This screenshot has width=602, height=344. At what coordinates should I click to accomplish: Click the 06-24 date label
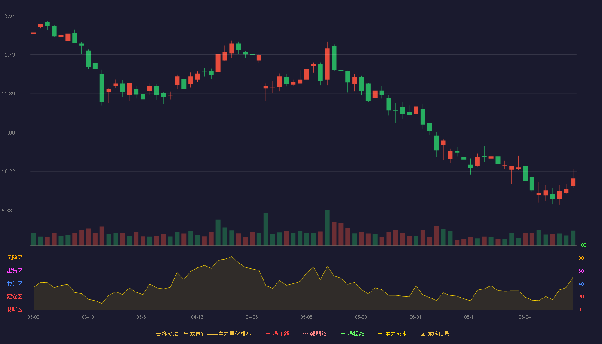525,317
